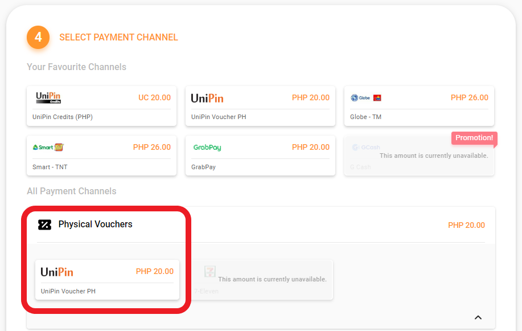Click the "SELECT PAYMENT CHANNEL" heading
522x331 pixels.
point(118,38)
